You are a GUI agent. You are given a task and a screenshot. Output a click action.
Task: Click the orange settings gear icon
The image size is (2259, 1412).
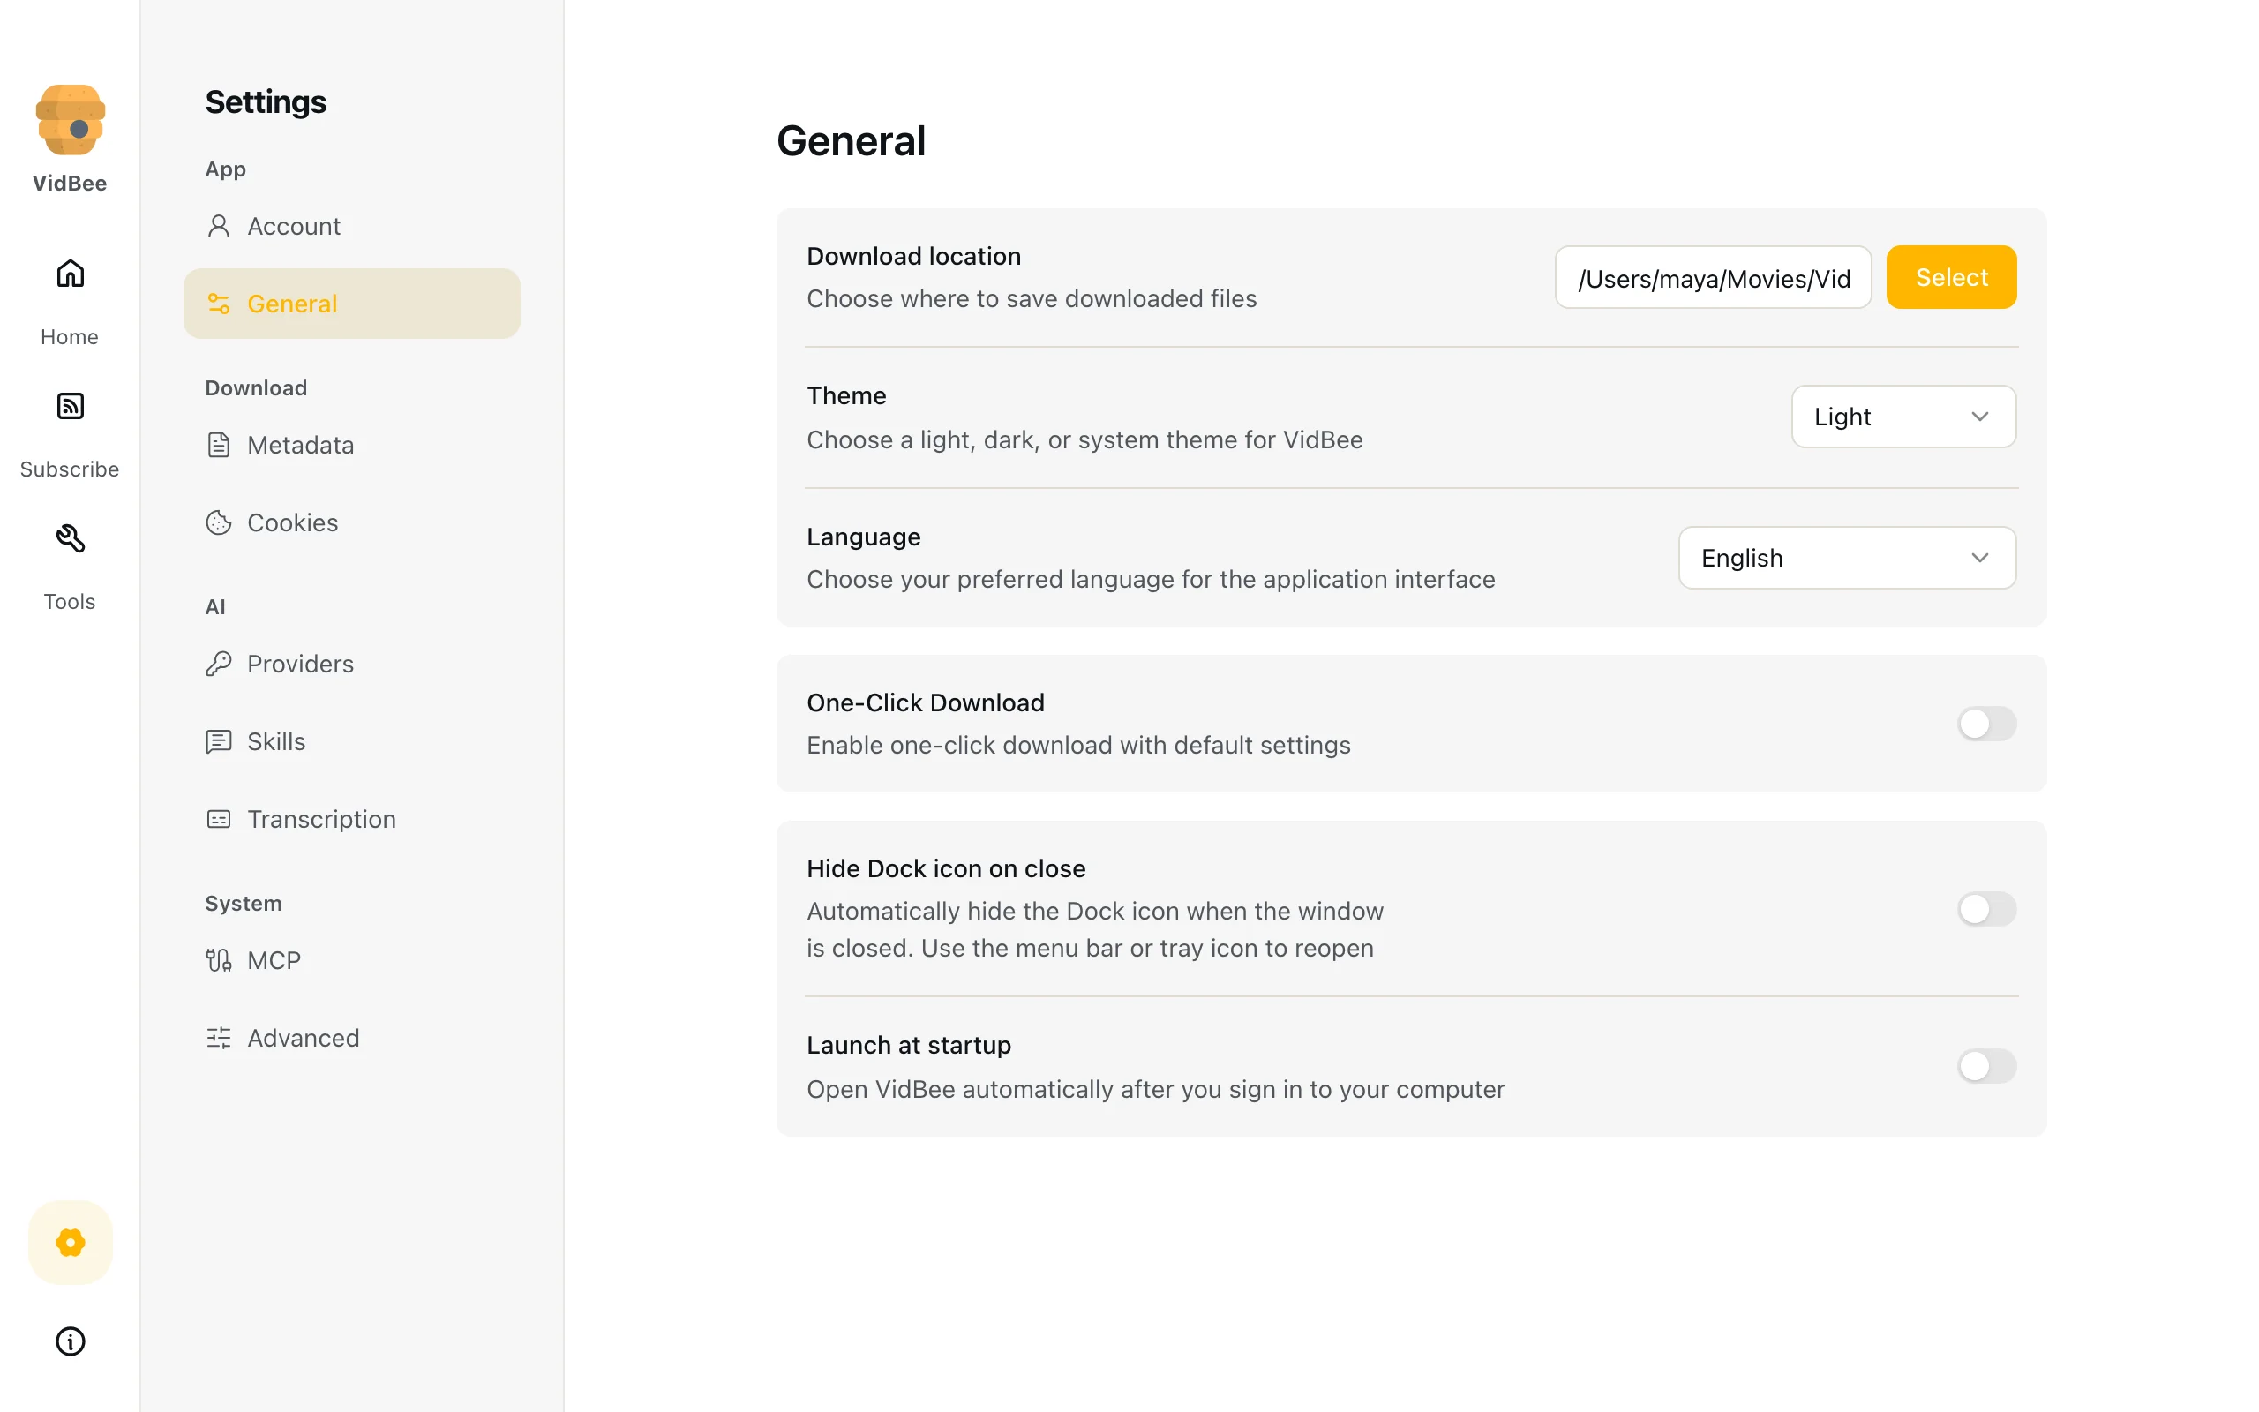[70, 1242]
